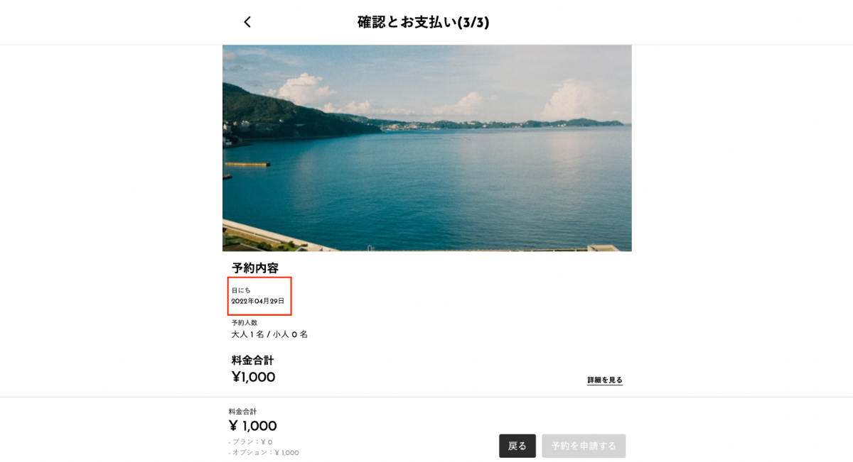Open the 詳細を見る link
The width and height of the screenshot is (853, 462).
coord(604,380)
